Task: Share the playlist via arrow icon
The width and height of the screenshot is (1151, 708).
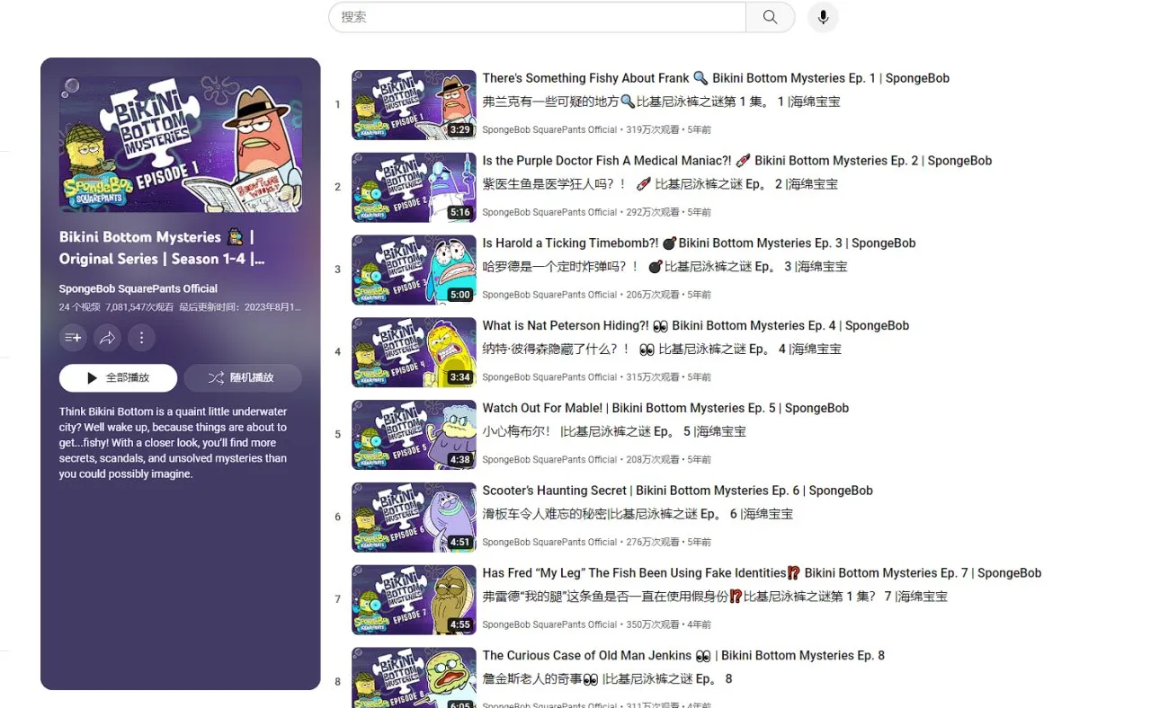Action: point(107,338)
